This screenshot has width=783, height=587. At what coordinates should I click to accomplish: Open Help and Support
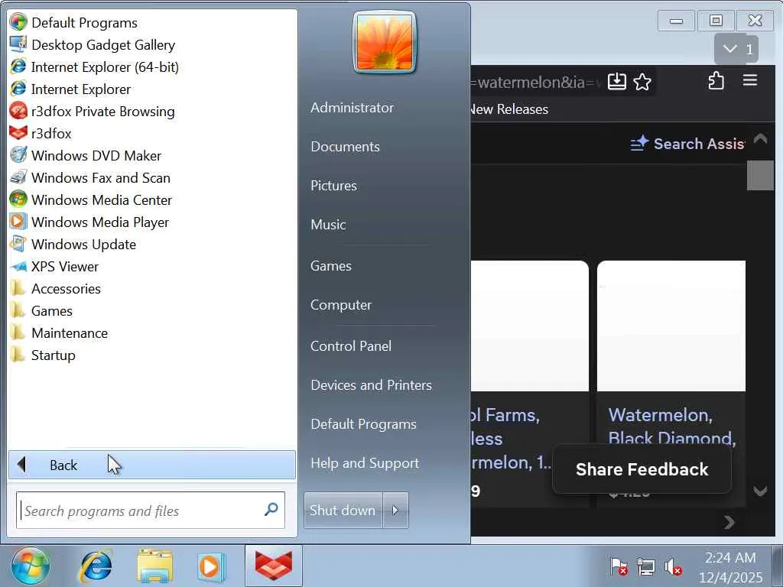pos(365,462)
